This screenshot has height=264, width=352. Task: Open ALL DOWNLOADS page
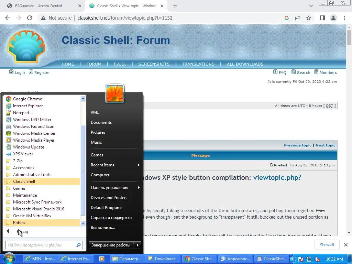(x=245, y=64)
